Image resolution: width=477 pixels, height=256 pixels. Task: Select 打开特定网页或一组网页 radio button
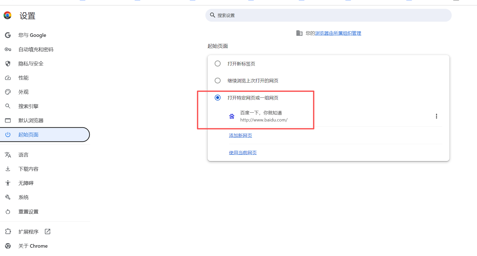[x=218, y=98]
